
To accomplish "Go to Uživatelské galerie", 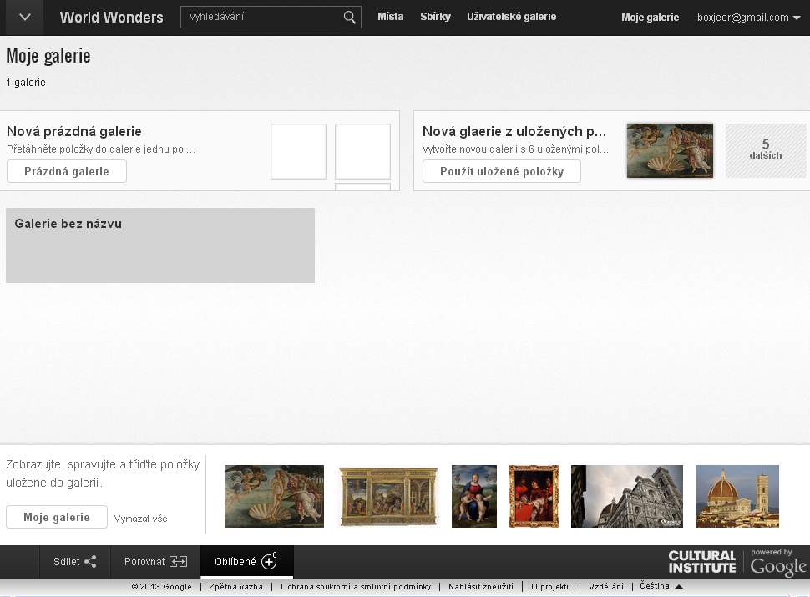I will 511,17.
